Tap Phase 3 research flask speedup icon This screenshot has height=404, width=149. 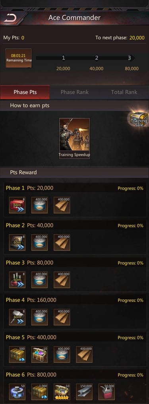point(17,280)
